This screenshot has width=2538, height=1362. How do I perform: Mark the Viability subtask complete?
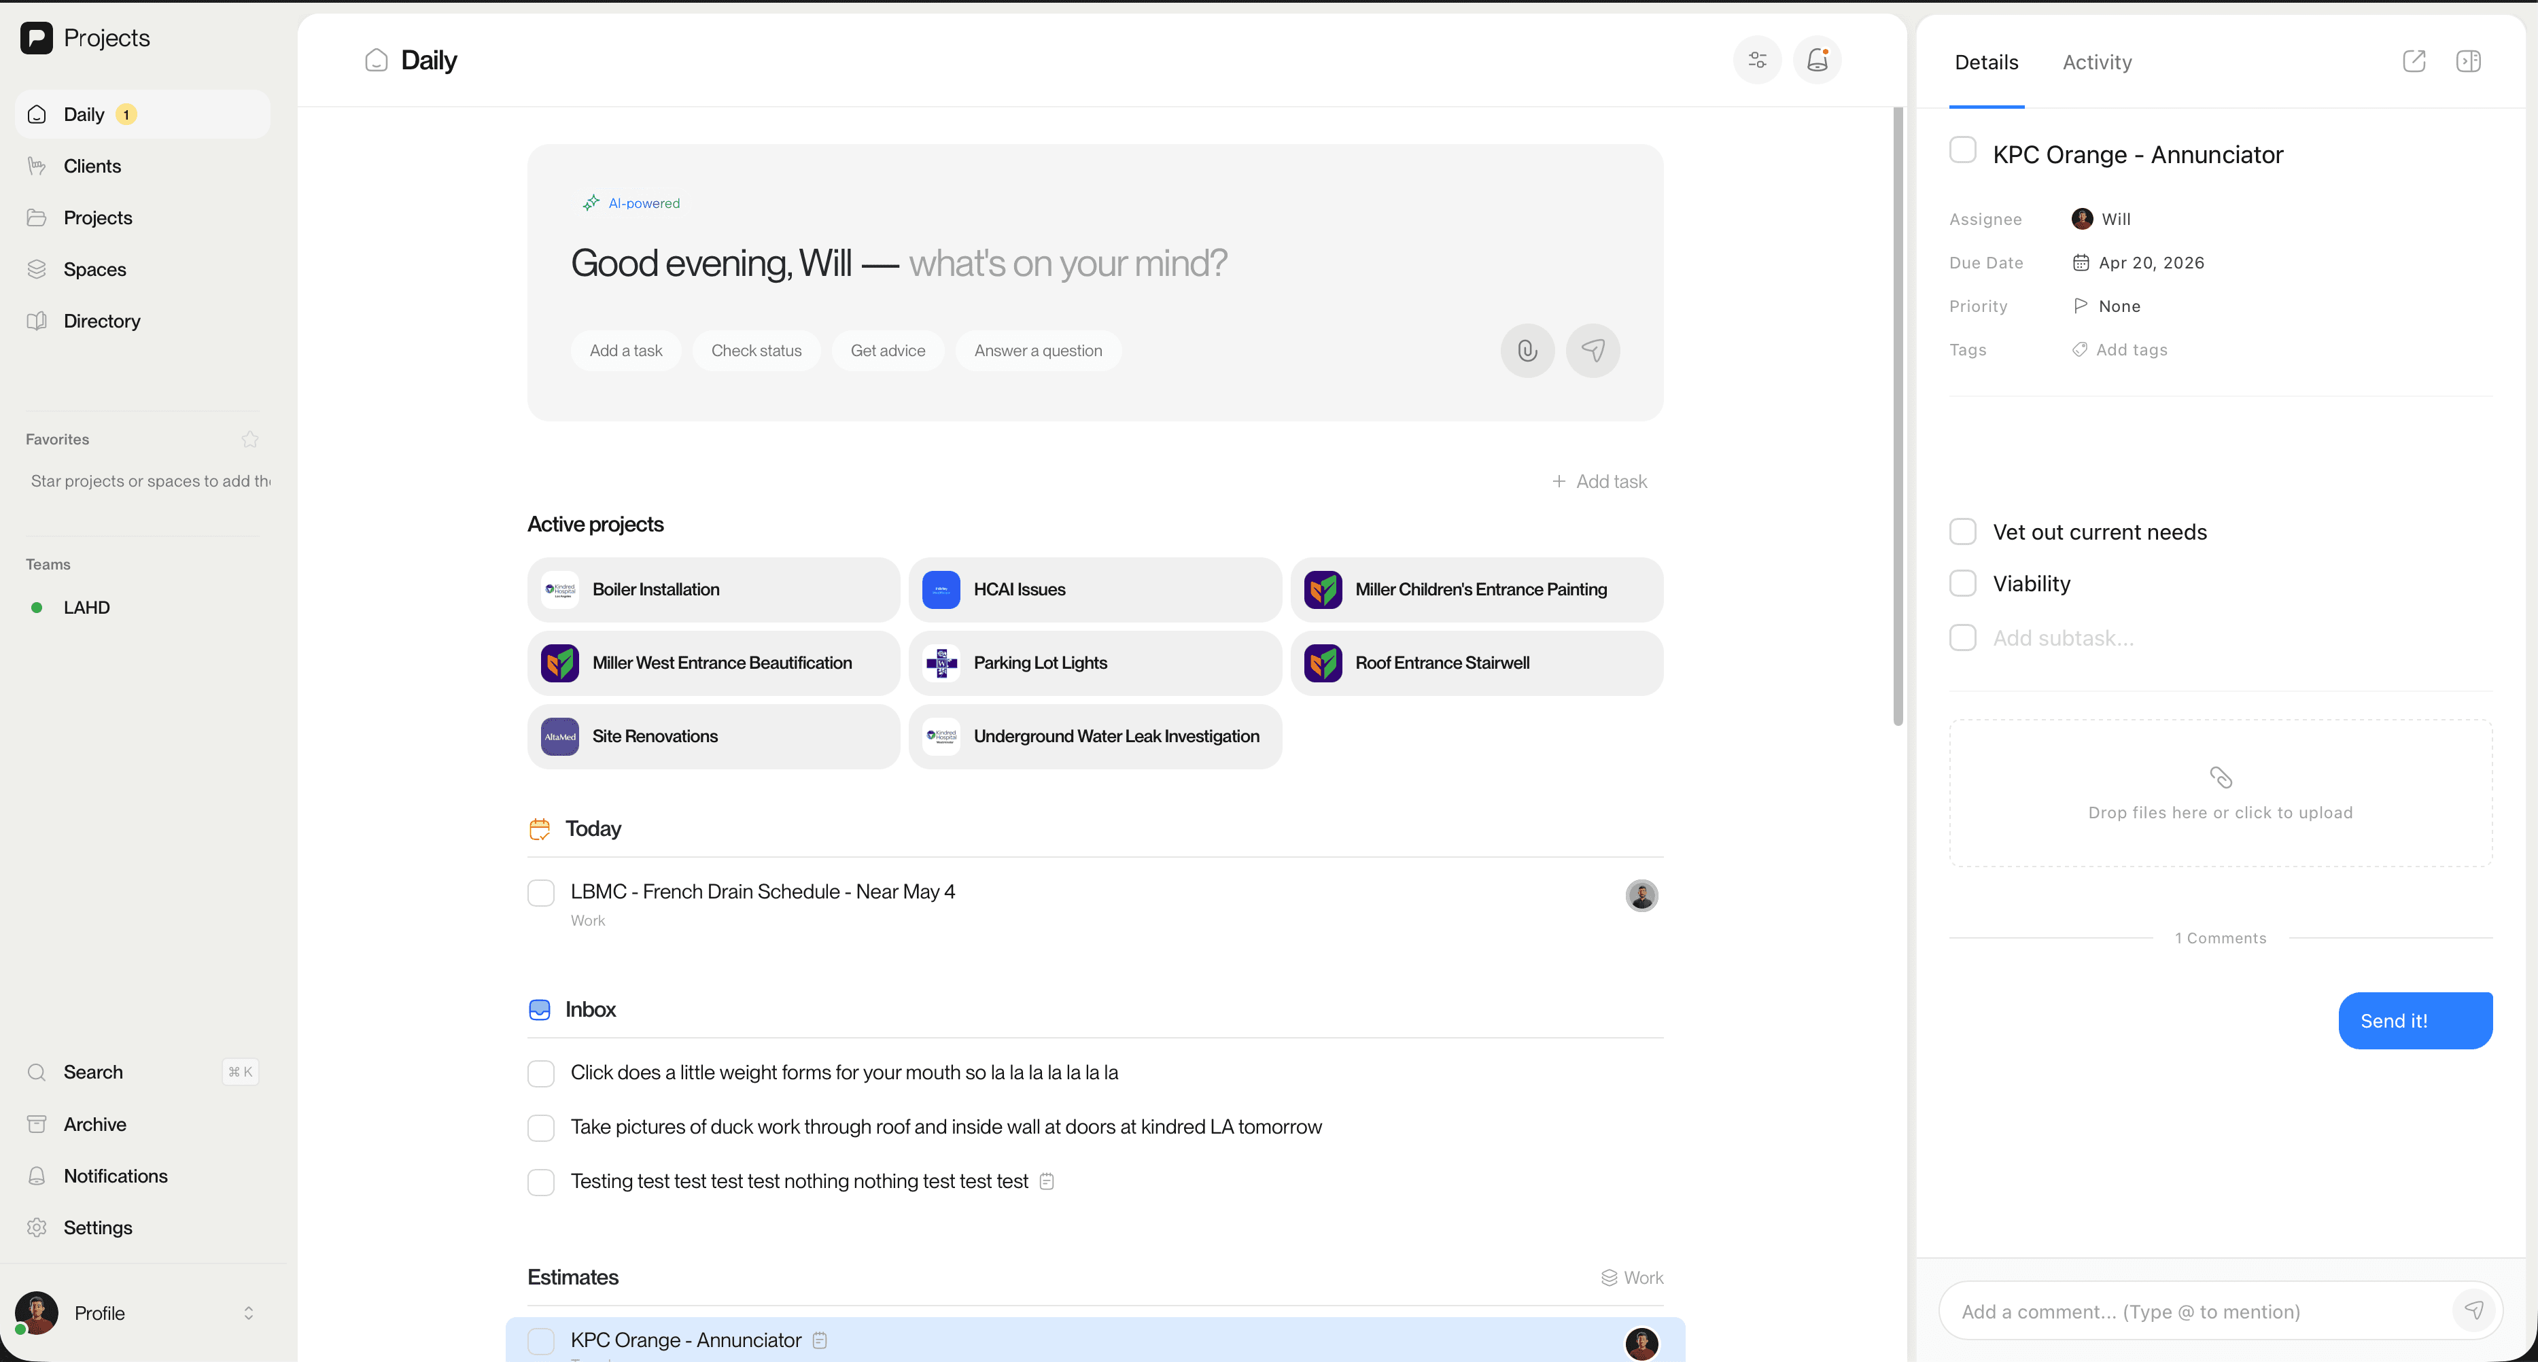(1962, 583)
